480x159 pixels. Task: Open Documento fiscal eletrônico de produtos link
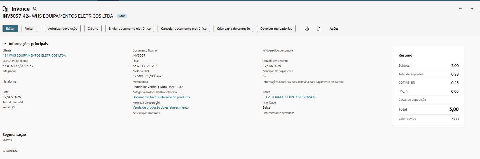point(161,97)
